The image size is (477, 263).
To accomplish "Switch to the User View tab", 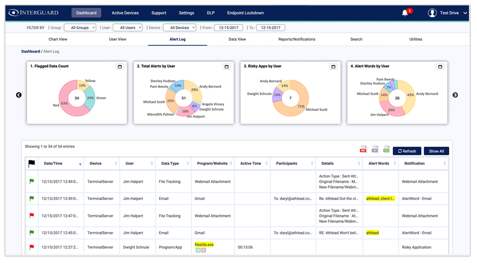I will click(x=118, y=39).
